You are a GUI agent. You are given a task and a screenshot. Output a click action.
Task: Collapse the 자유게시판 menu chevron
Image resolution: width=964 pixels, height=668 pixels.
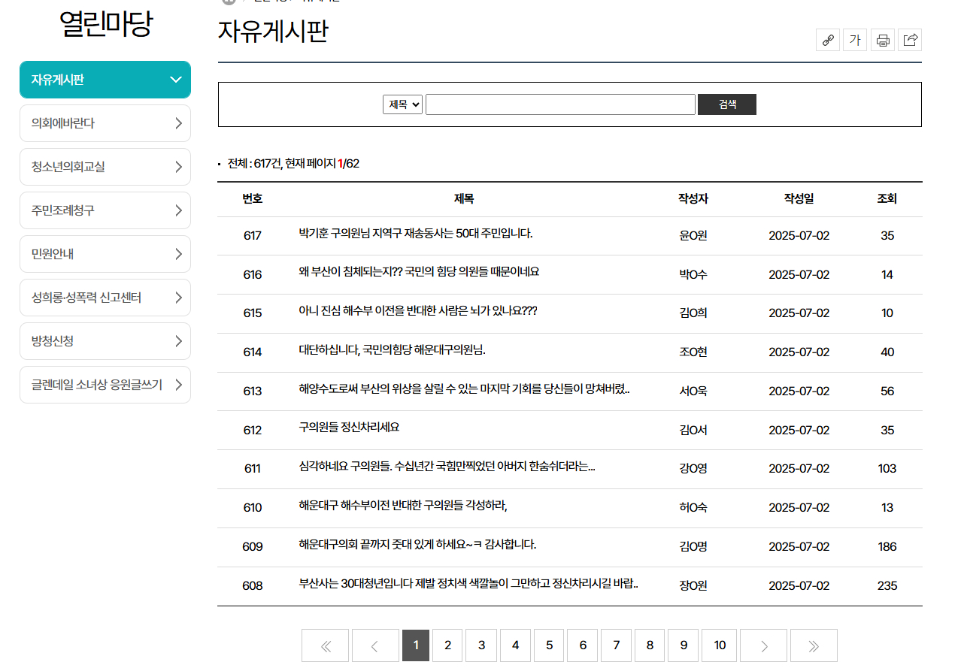[176, 79]
